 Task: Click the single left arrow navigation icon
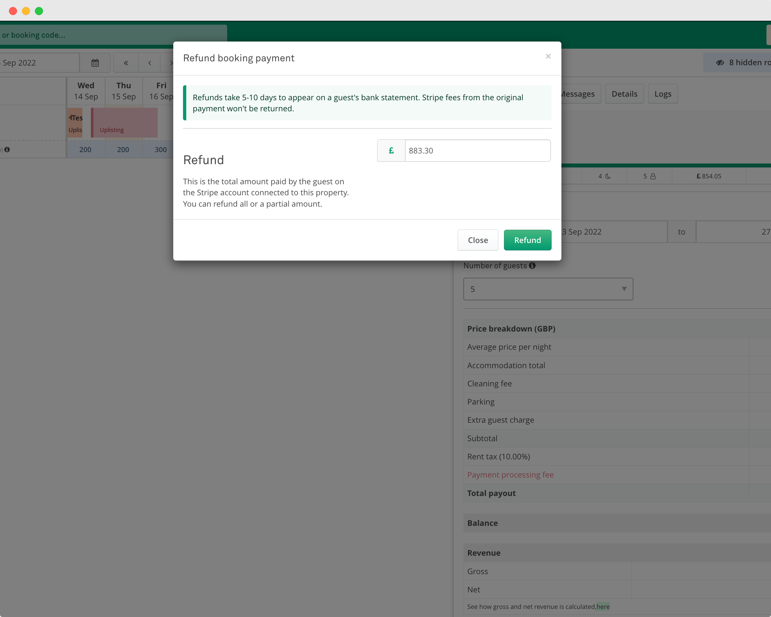149,63
